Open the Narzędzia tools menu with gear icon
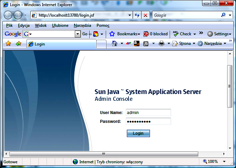The image size is (236, 168). click(x=212, y=43)
